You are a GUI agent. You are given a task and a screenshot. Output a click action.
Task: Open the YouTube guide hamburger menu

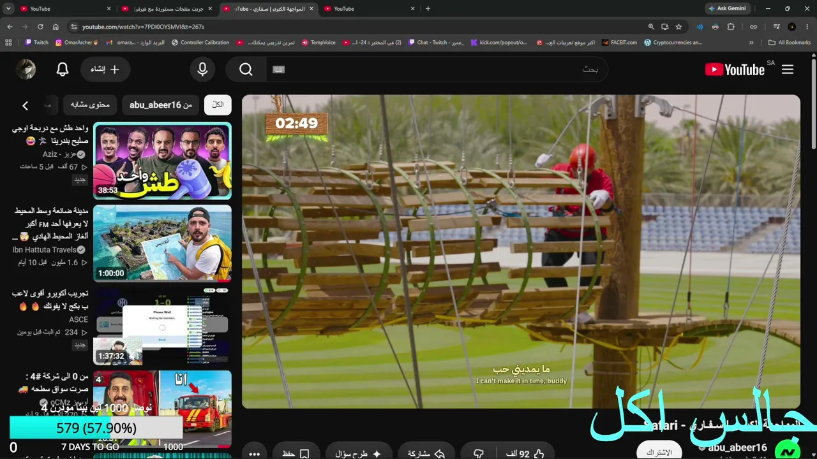[x=788, y=69]
